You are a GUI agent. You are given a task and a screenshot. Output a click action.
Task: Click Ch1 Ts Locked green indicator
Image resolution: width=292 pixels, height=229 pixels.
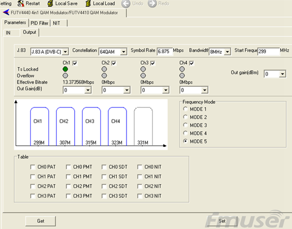coord(65,69)
